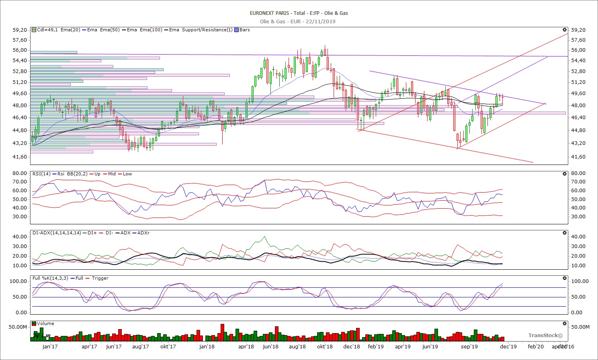Viewport: 598px width, 360px height.
Task: Close the Volume panel
Action: [x=565, y=323]
